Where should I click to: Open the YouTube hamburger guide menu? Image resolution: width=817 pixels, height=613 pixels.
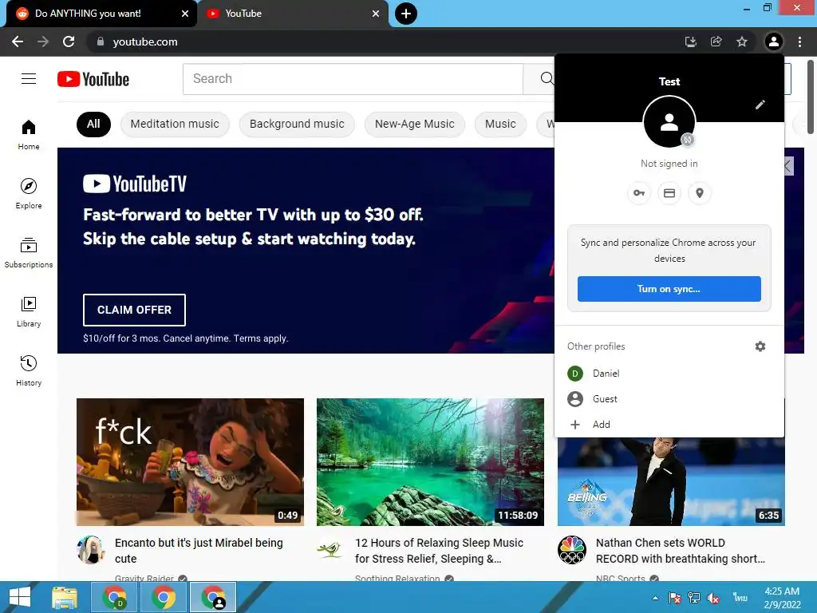pos(29,79)
